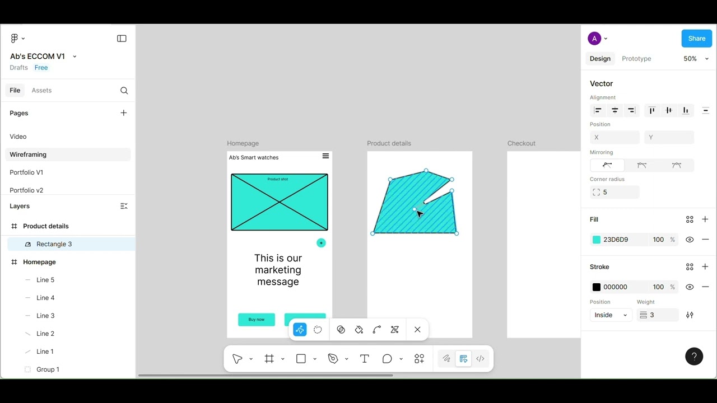Set mirroring to no mirroring
Image resolution: width=717 pixels, height=403 pixels.
(x=607, y=165)
